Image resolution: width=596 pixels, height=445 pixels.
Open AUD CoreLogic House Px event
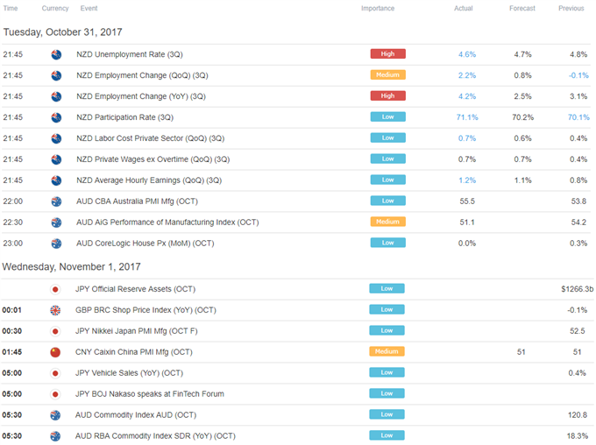(145, 244)
